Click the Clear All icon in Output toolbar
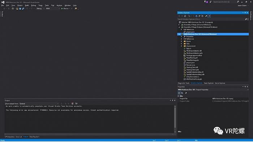The width and height of the screenshot is (253, 142). 72,104
